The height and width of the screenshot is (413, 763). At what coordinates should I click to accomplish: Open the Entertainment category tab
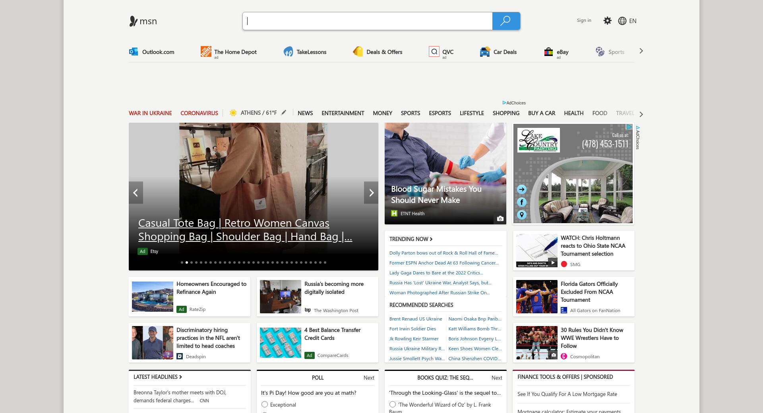[x=343, y=113]
